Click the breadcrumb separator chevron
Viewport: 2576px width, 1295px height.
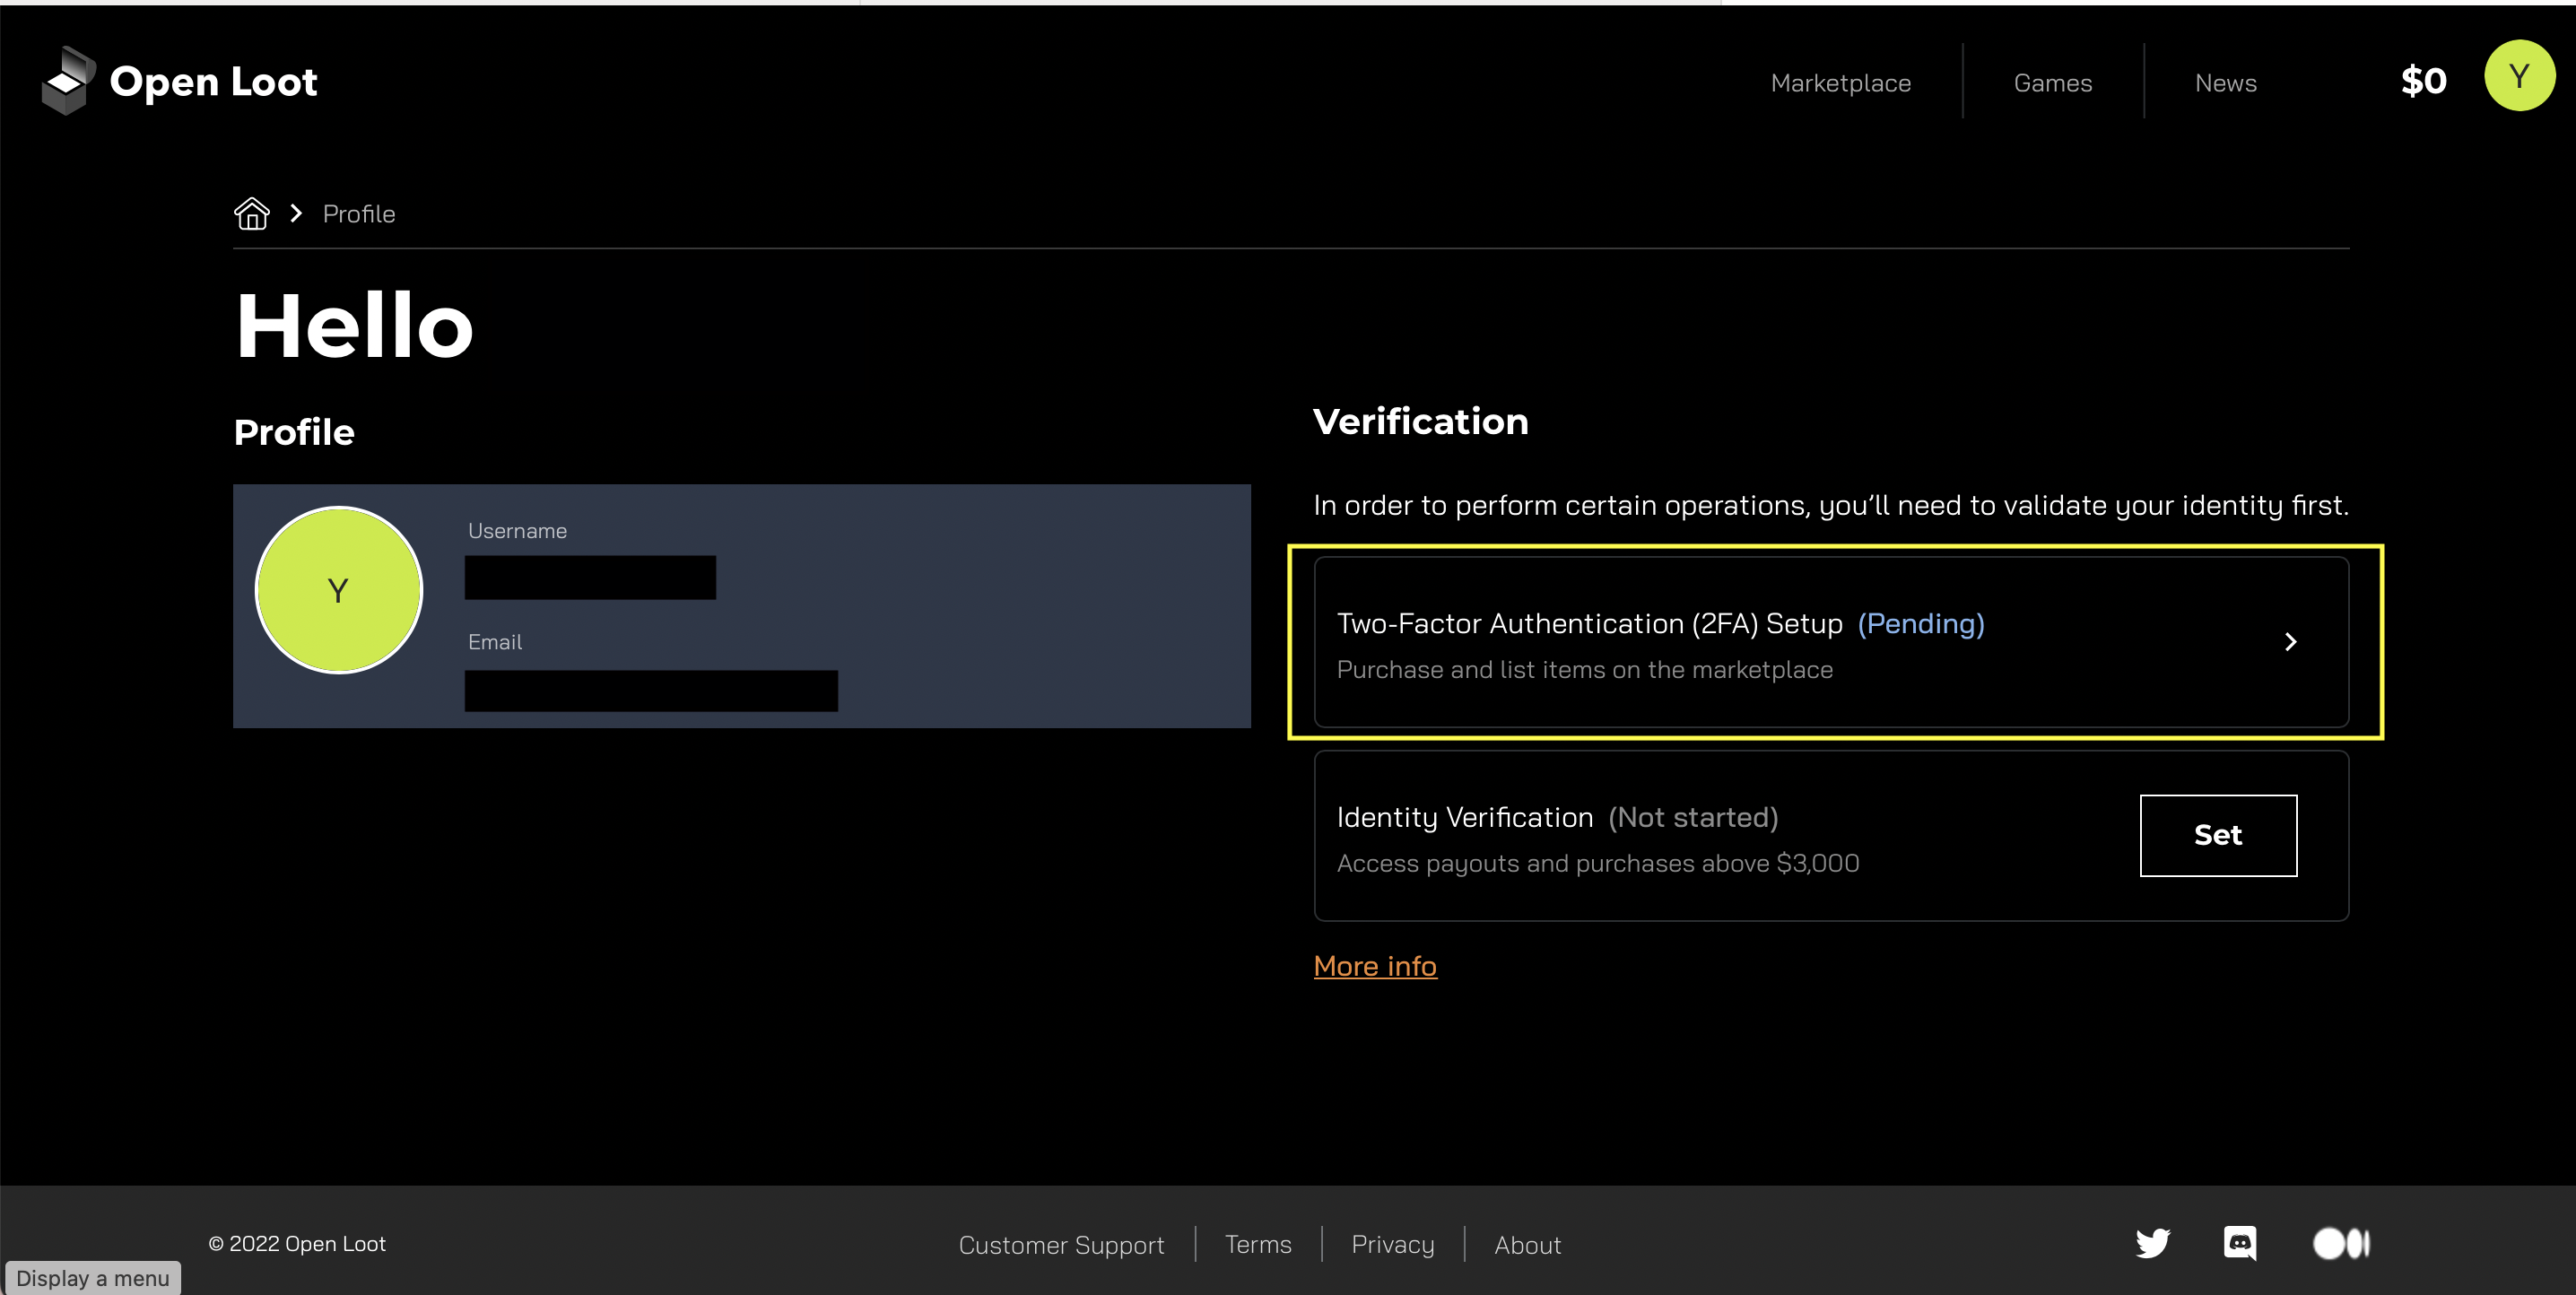[295, 213]
